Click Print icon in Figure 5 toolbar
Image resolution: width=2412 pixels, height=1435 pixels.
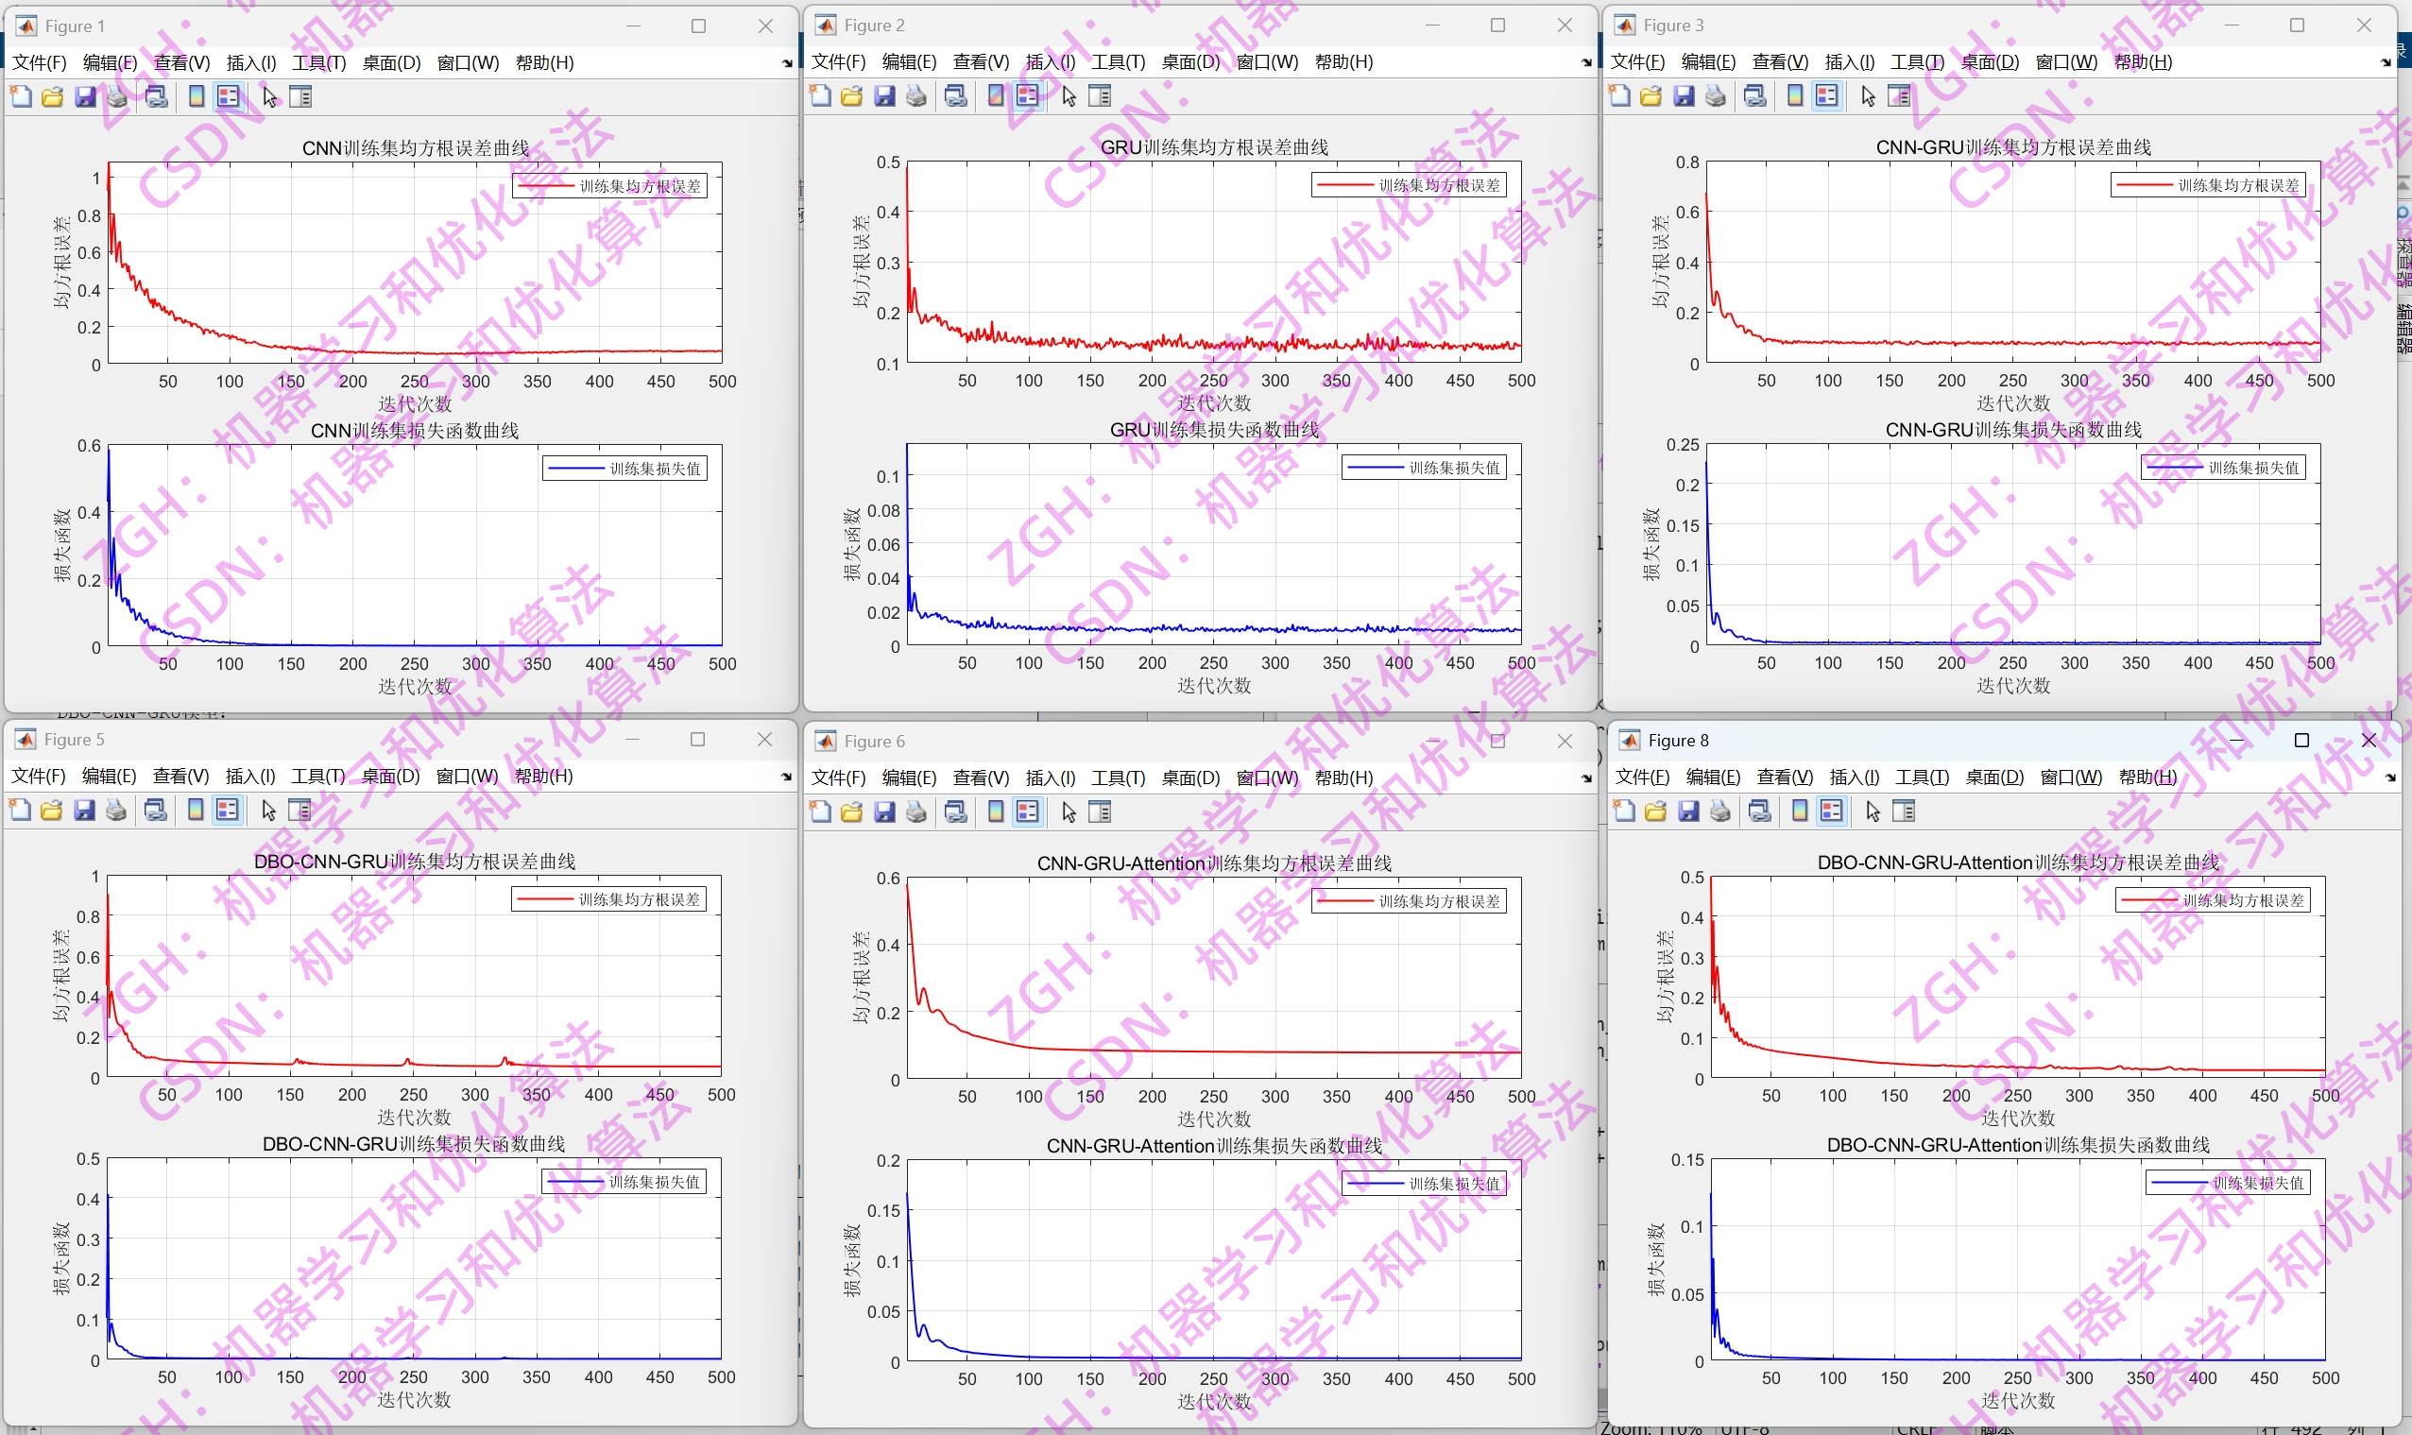[116, 811]
